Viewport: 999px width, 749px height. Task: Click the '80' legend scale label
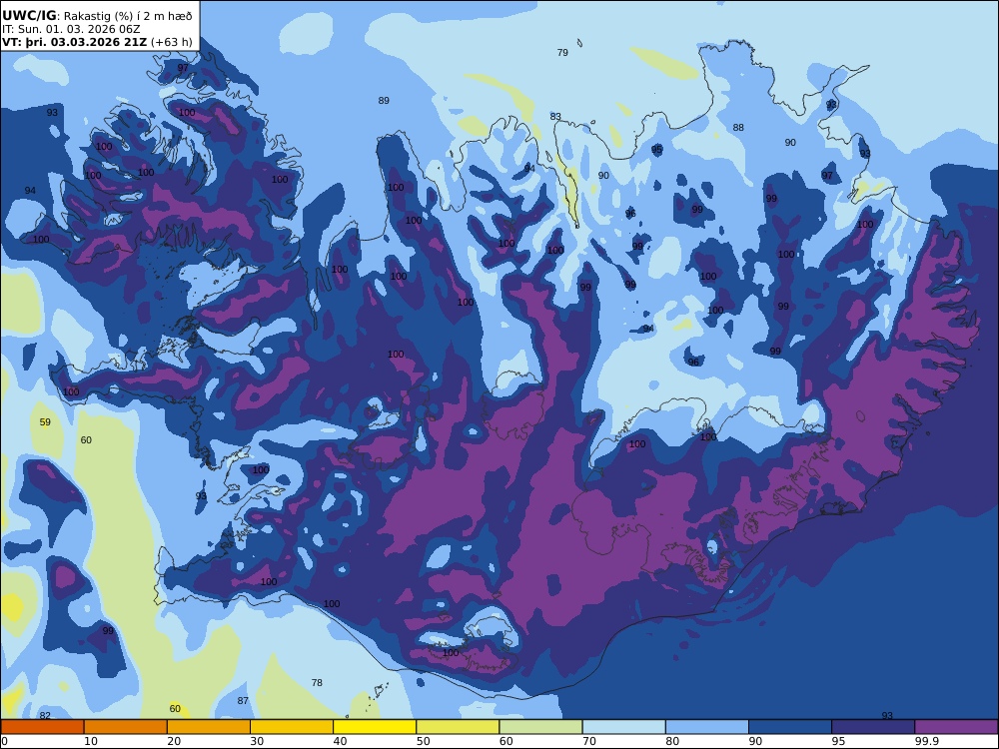(672, 741)
